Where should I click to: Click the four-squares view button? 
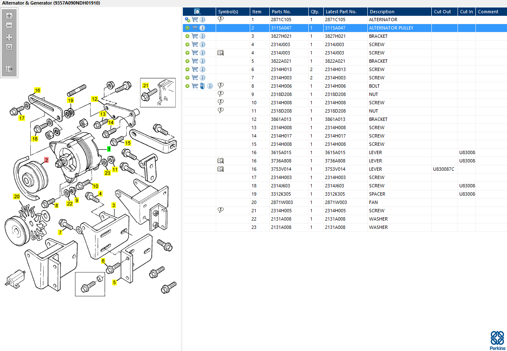[9, 37]
